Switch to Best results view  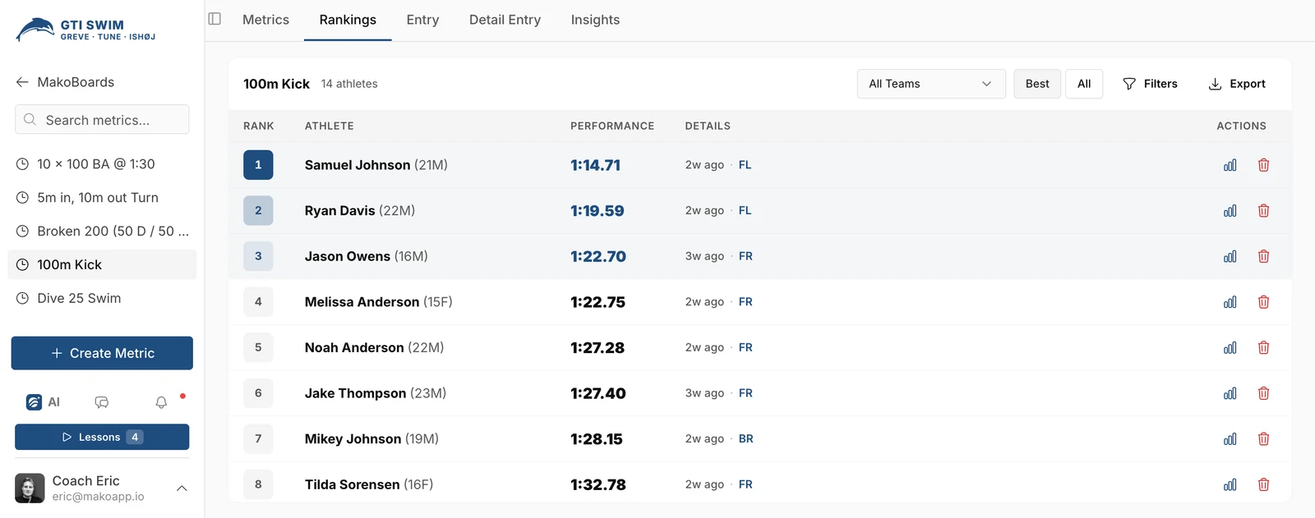(1037, 84)
